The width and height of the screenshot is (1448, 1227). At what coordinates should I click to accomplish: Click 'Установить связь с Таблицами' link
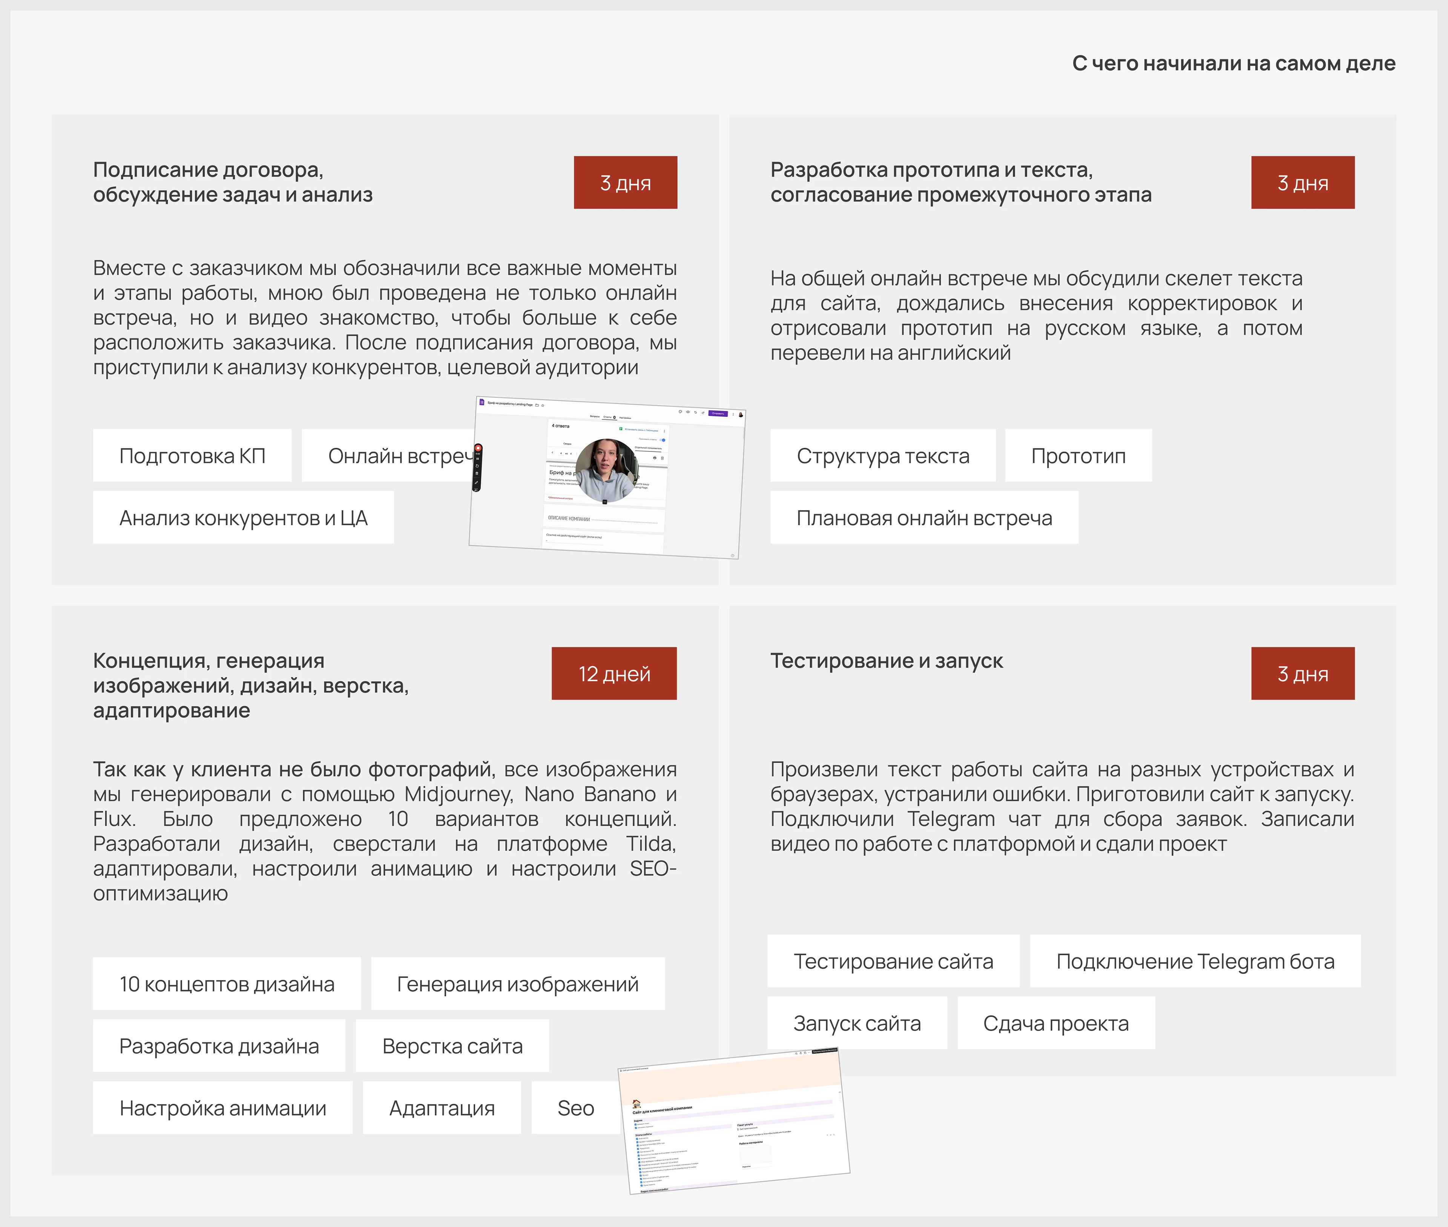click(642, 431)
